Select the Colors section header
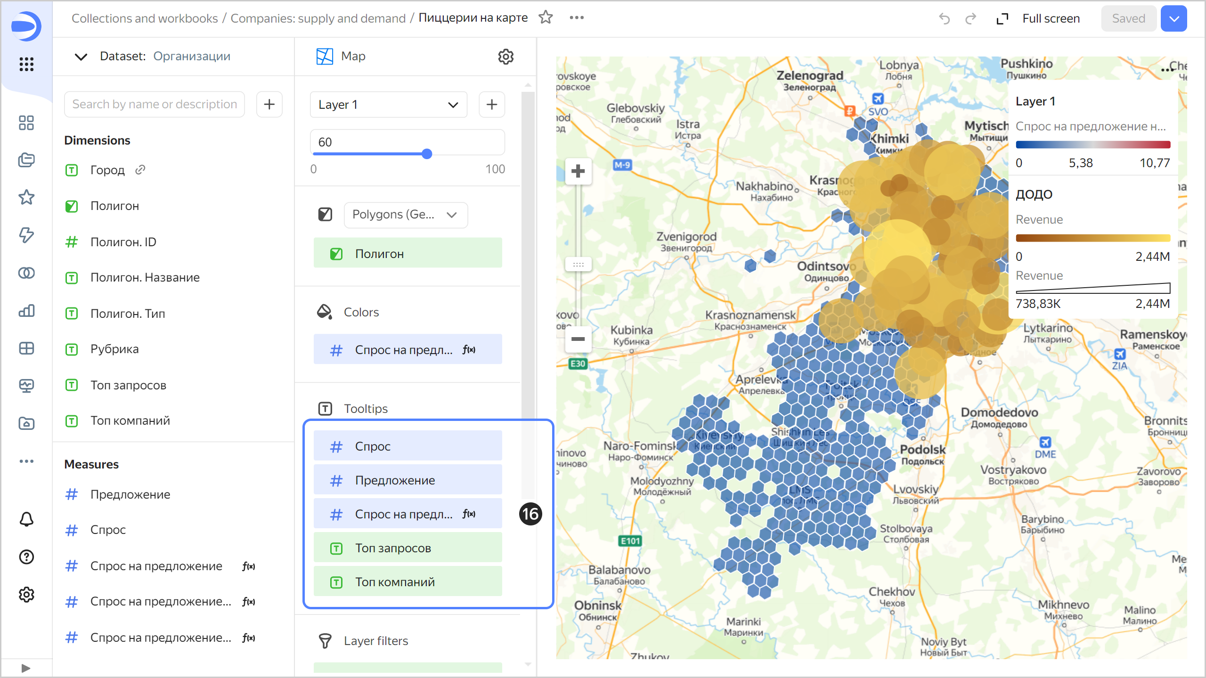The image size is (1206, 678). [361, 312]
